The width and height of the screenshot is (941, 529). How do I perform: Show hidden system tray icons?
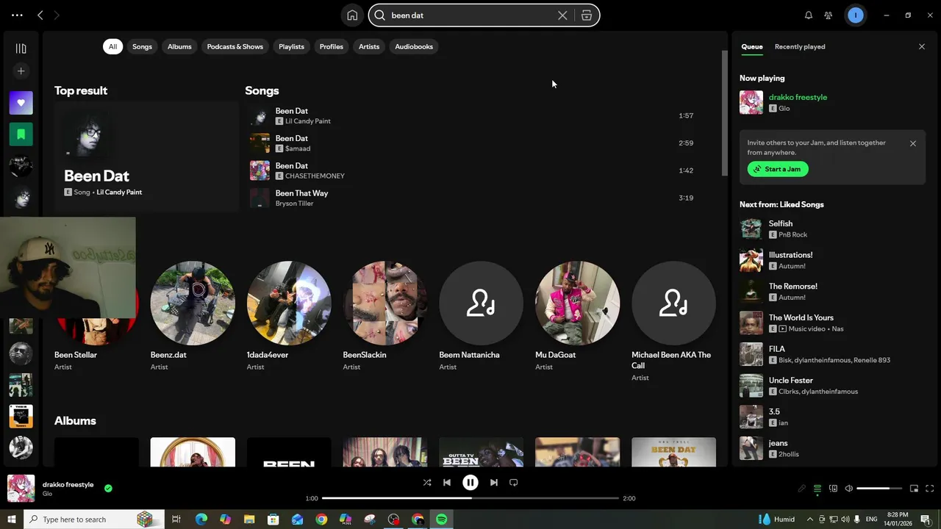810,519
